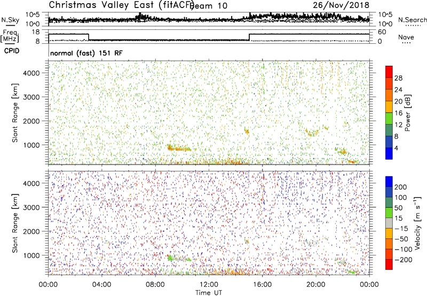427x296 pixels.
Task: Click the '28' tick on Power scale
Action: [398, 78]
